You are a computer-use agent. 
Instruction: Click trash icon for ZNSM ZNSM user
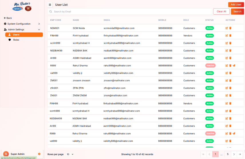click(230, 96)
